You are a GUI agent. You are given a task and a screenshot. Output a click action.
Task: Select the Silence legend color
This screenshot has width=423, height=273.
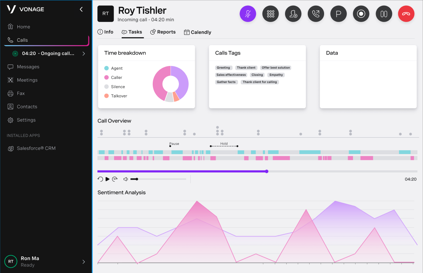pyautogui.click(x=106, y=86)
